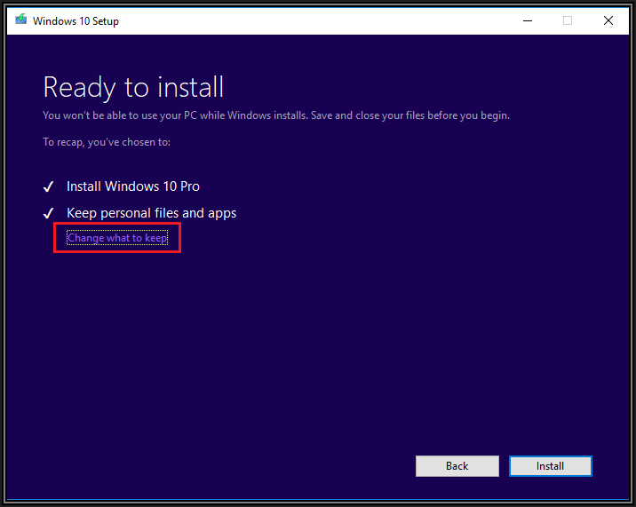Click the 'Ready to install' heading
This screenshot has height=507, width=636.
[x=133, y=87]
